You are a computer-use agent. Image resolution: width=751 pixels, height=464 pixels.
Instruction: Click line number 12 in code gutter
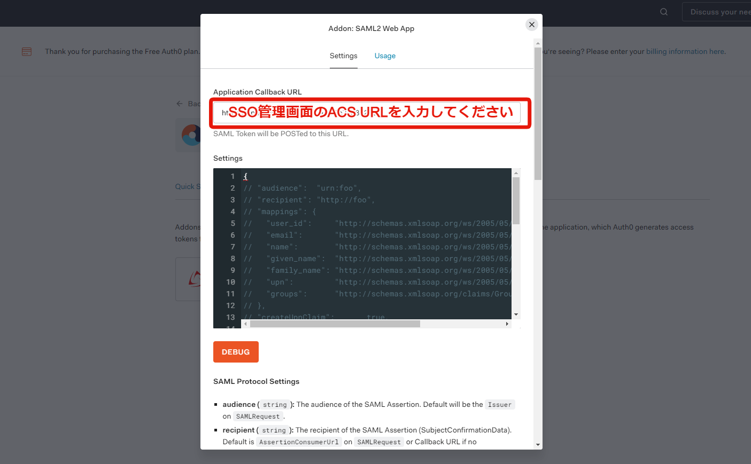tap(230, 306)
